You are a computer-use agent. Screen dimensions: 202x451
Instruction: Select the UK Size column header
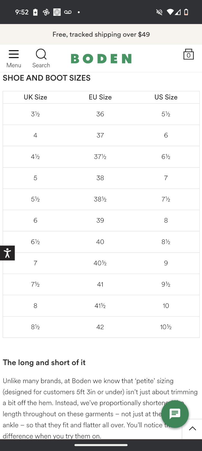pos(35,97)
